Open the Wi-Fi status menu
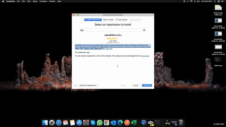 [191, 1]
